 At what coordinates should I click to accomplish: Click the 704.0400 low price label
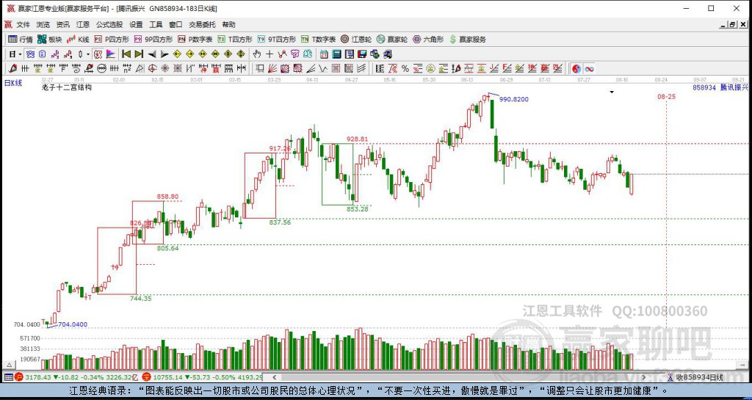73,324
